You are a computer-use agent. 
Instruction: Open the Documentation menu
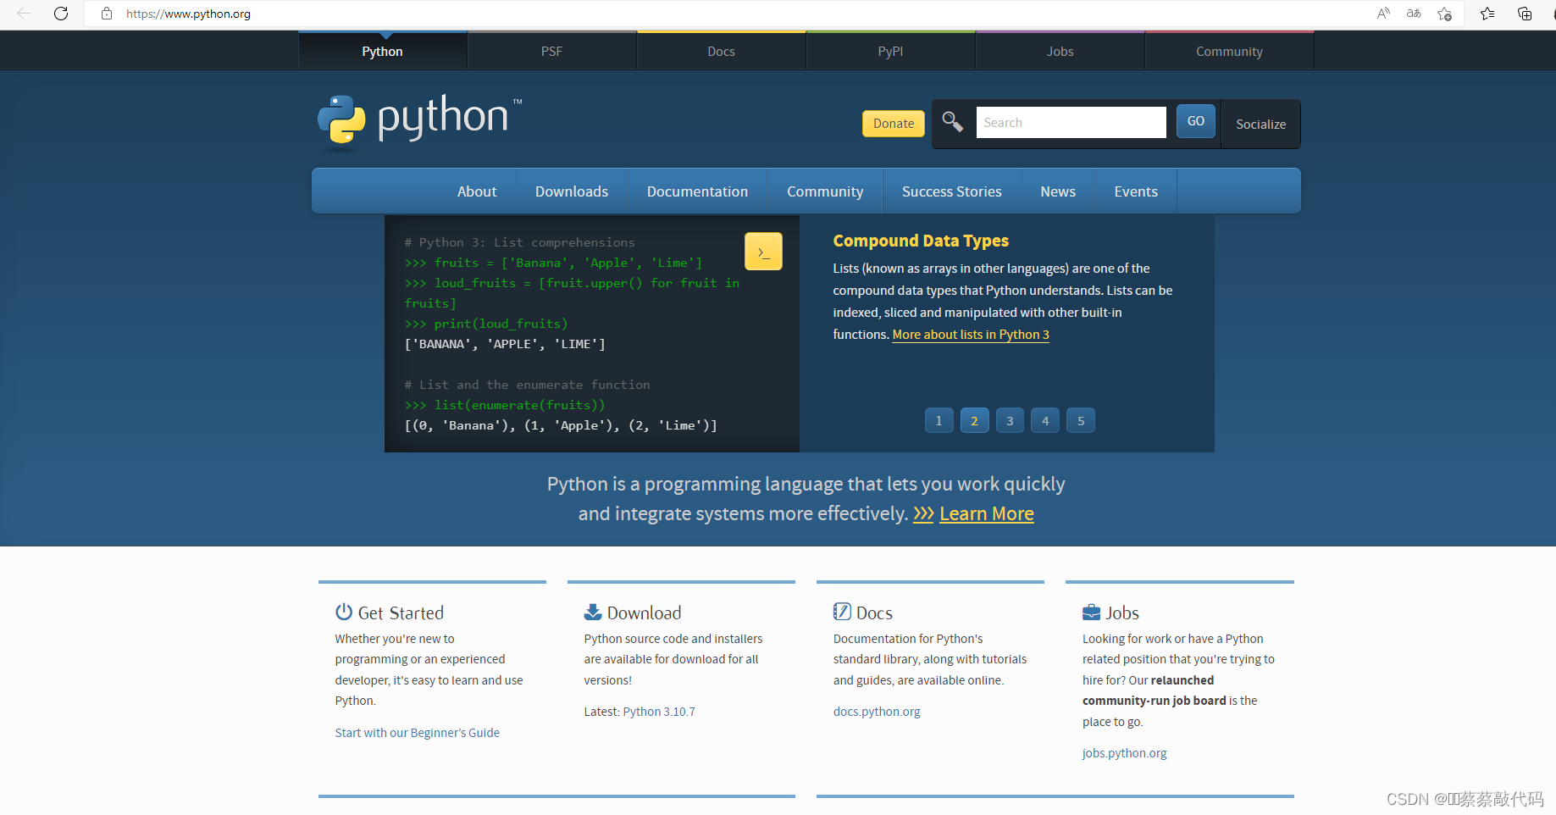[698, 191]
